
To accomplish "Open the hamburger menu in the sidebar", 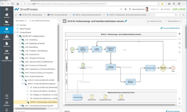I will [x=7, y=9].
